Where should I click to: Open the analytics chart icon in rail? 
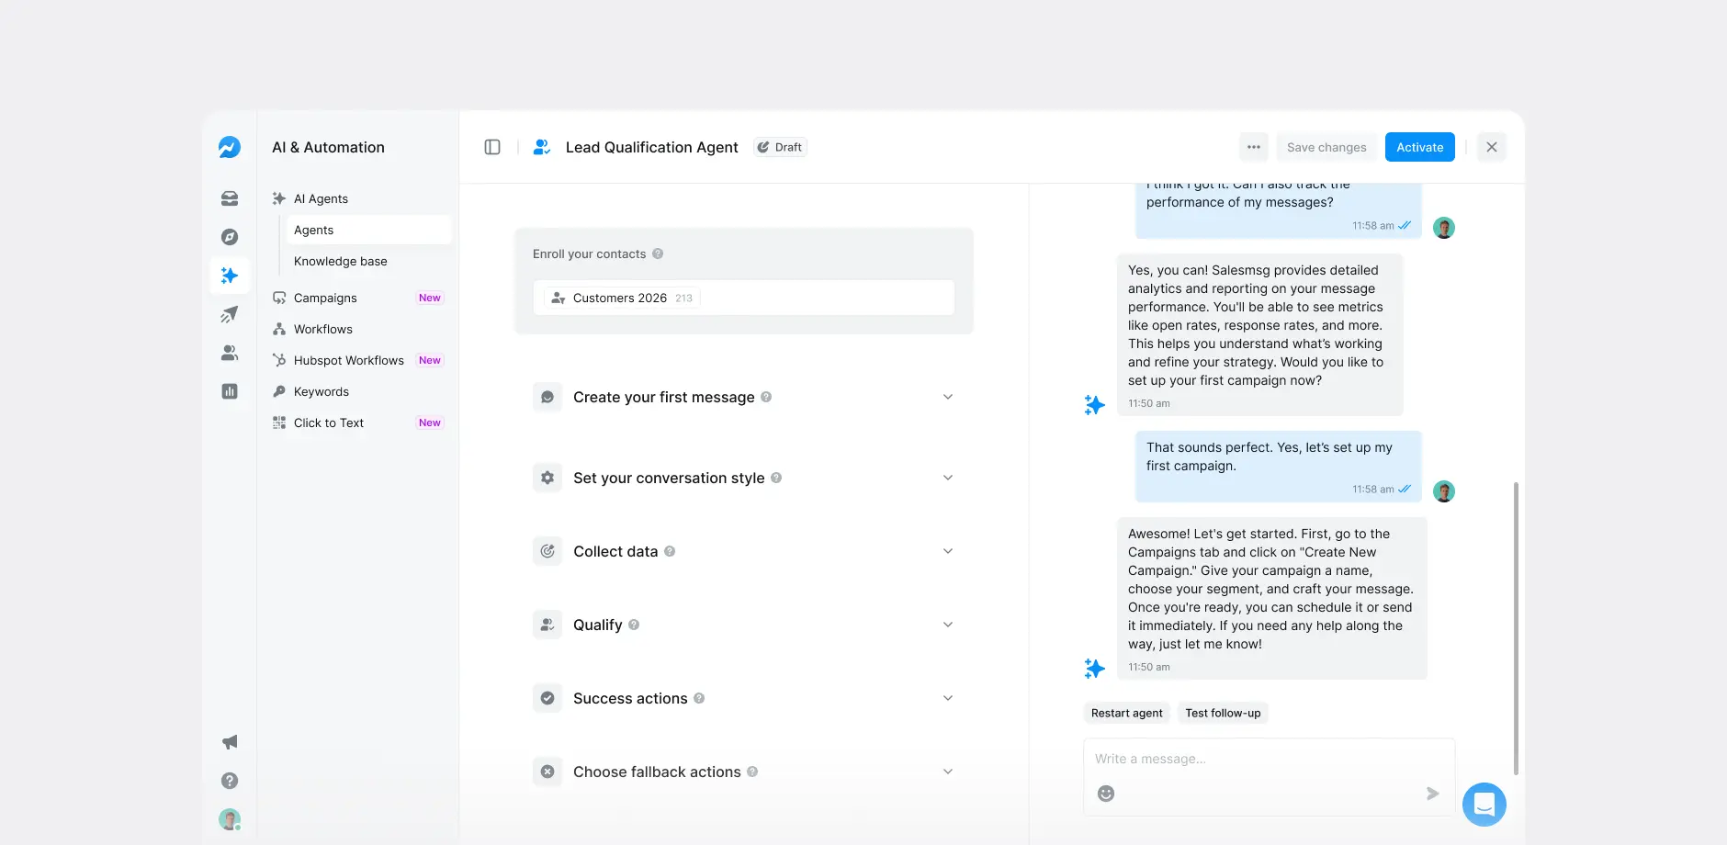230,391
